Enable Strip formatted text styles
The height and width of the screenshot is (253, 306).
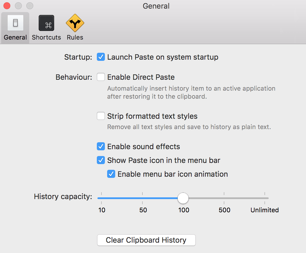(101, 116)
